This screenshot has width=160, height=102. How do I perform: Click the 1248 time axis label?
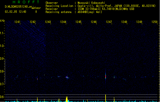124,22
